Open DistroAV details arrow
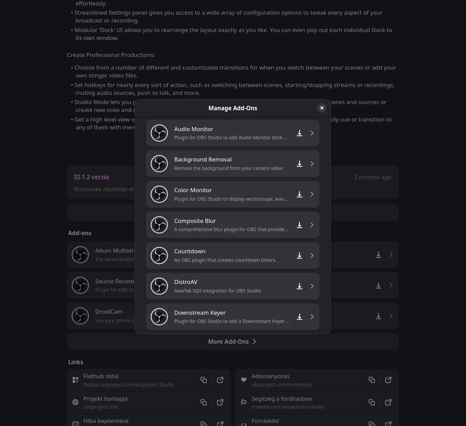 coord(312,286)
